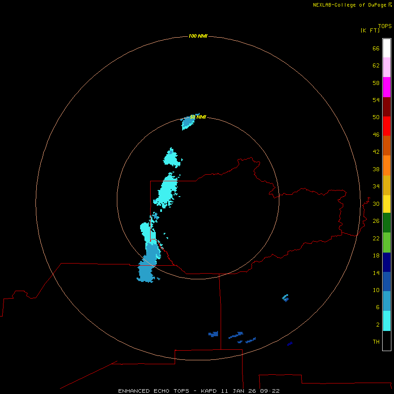394x394 pixels.
Task: Click the legend value 50
Action: click(x=376, y=117)
